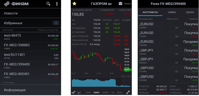The height and width of the screenshot is (96, 199).
Task: Open the search magnifier icon
Action: [48, 4]
